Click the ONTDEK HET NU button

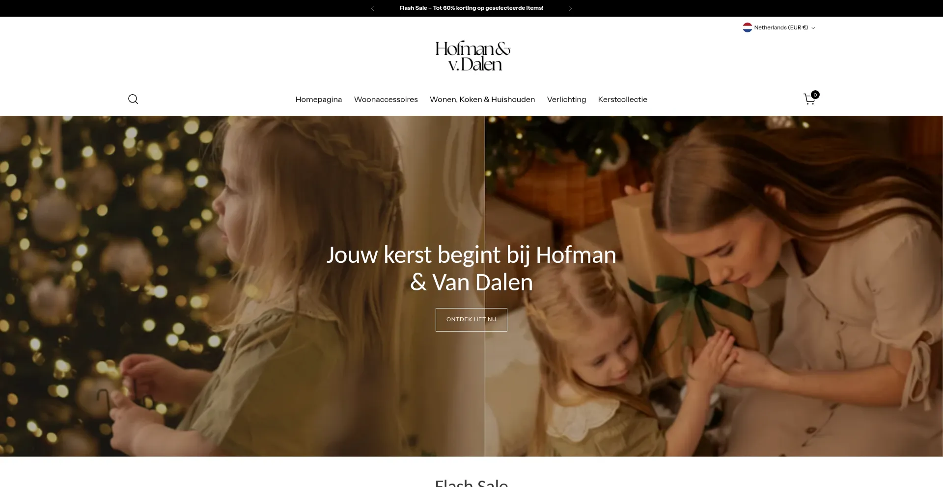pos(471,320)
